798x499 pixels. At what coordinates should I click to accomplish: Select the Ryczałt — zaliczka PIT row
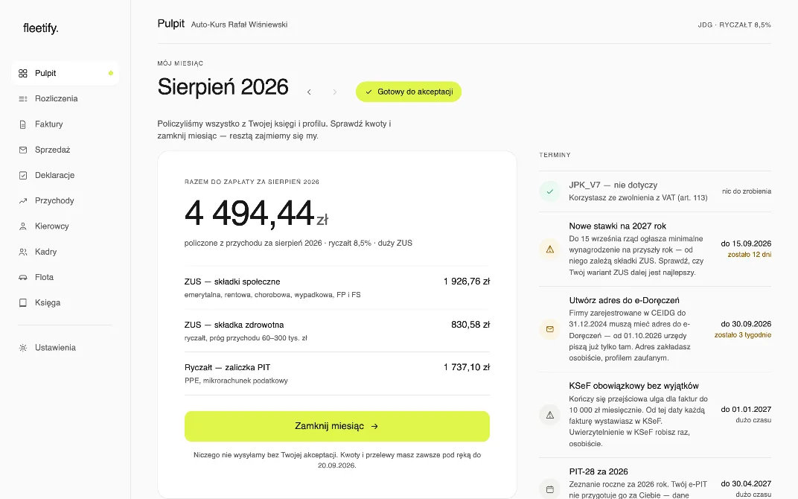[x=337, y=373]
